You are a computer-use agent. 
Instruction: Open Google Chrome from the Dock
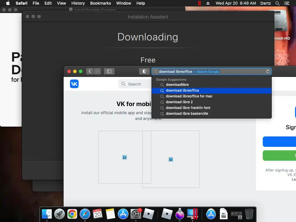(x=72, y=214)
